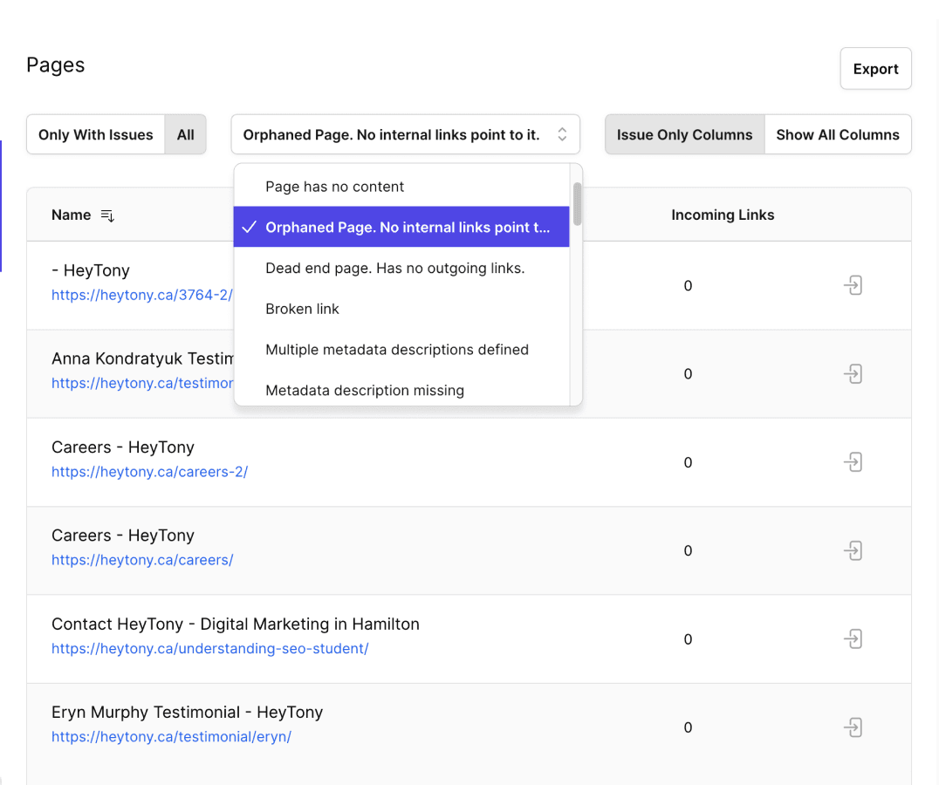Choose 'Metadata description missing' option

pyautogui.click(x=365, y=390)
